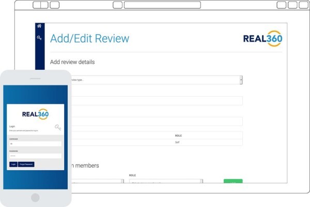Tap the Login button on the phone

(13, 165)
